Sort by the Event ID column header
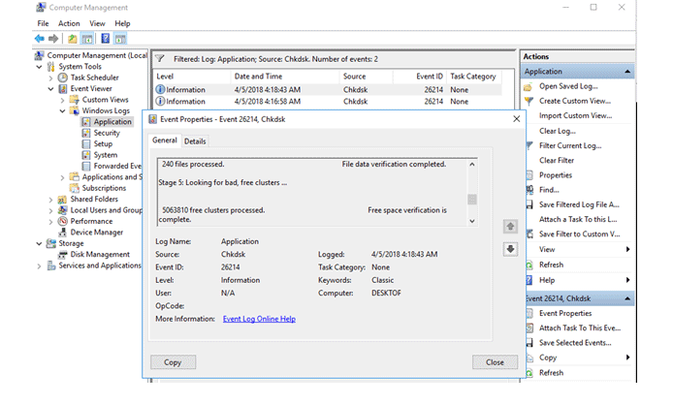The image size is (673, 405). point(419,77)
